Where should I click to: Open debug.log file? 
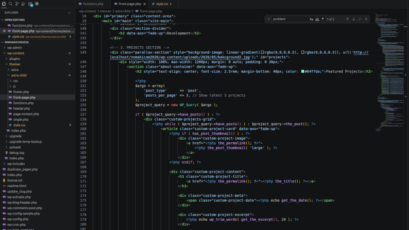[17, 153]
